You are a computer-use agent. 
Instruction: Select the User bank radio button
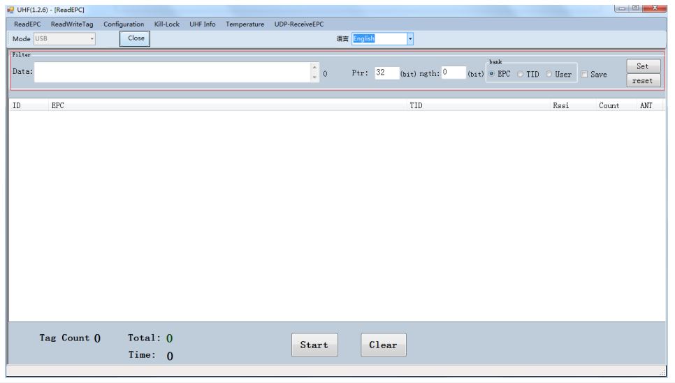tap(549, 74)
